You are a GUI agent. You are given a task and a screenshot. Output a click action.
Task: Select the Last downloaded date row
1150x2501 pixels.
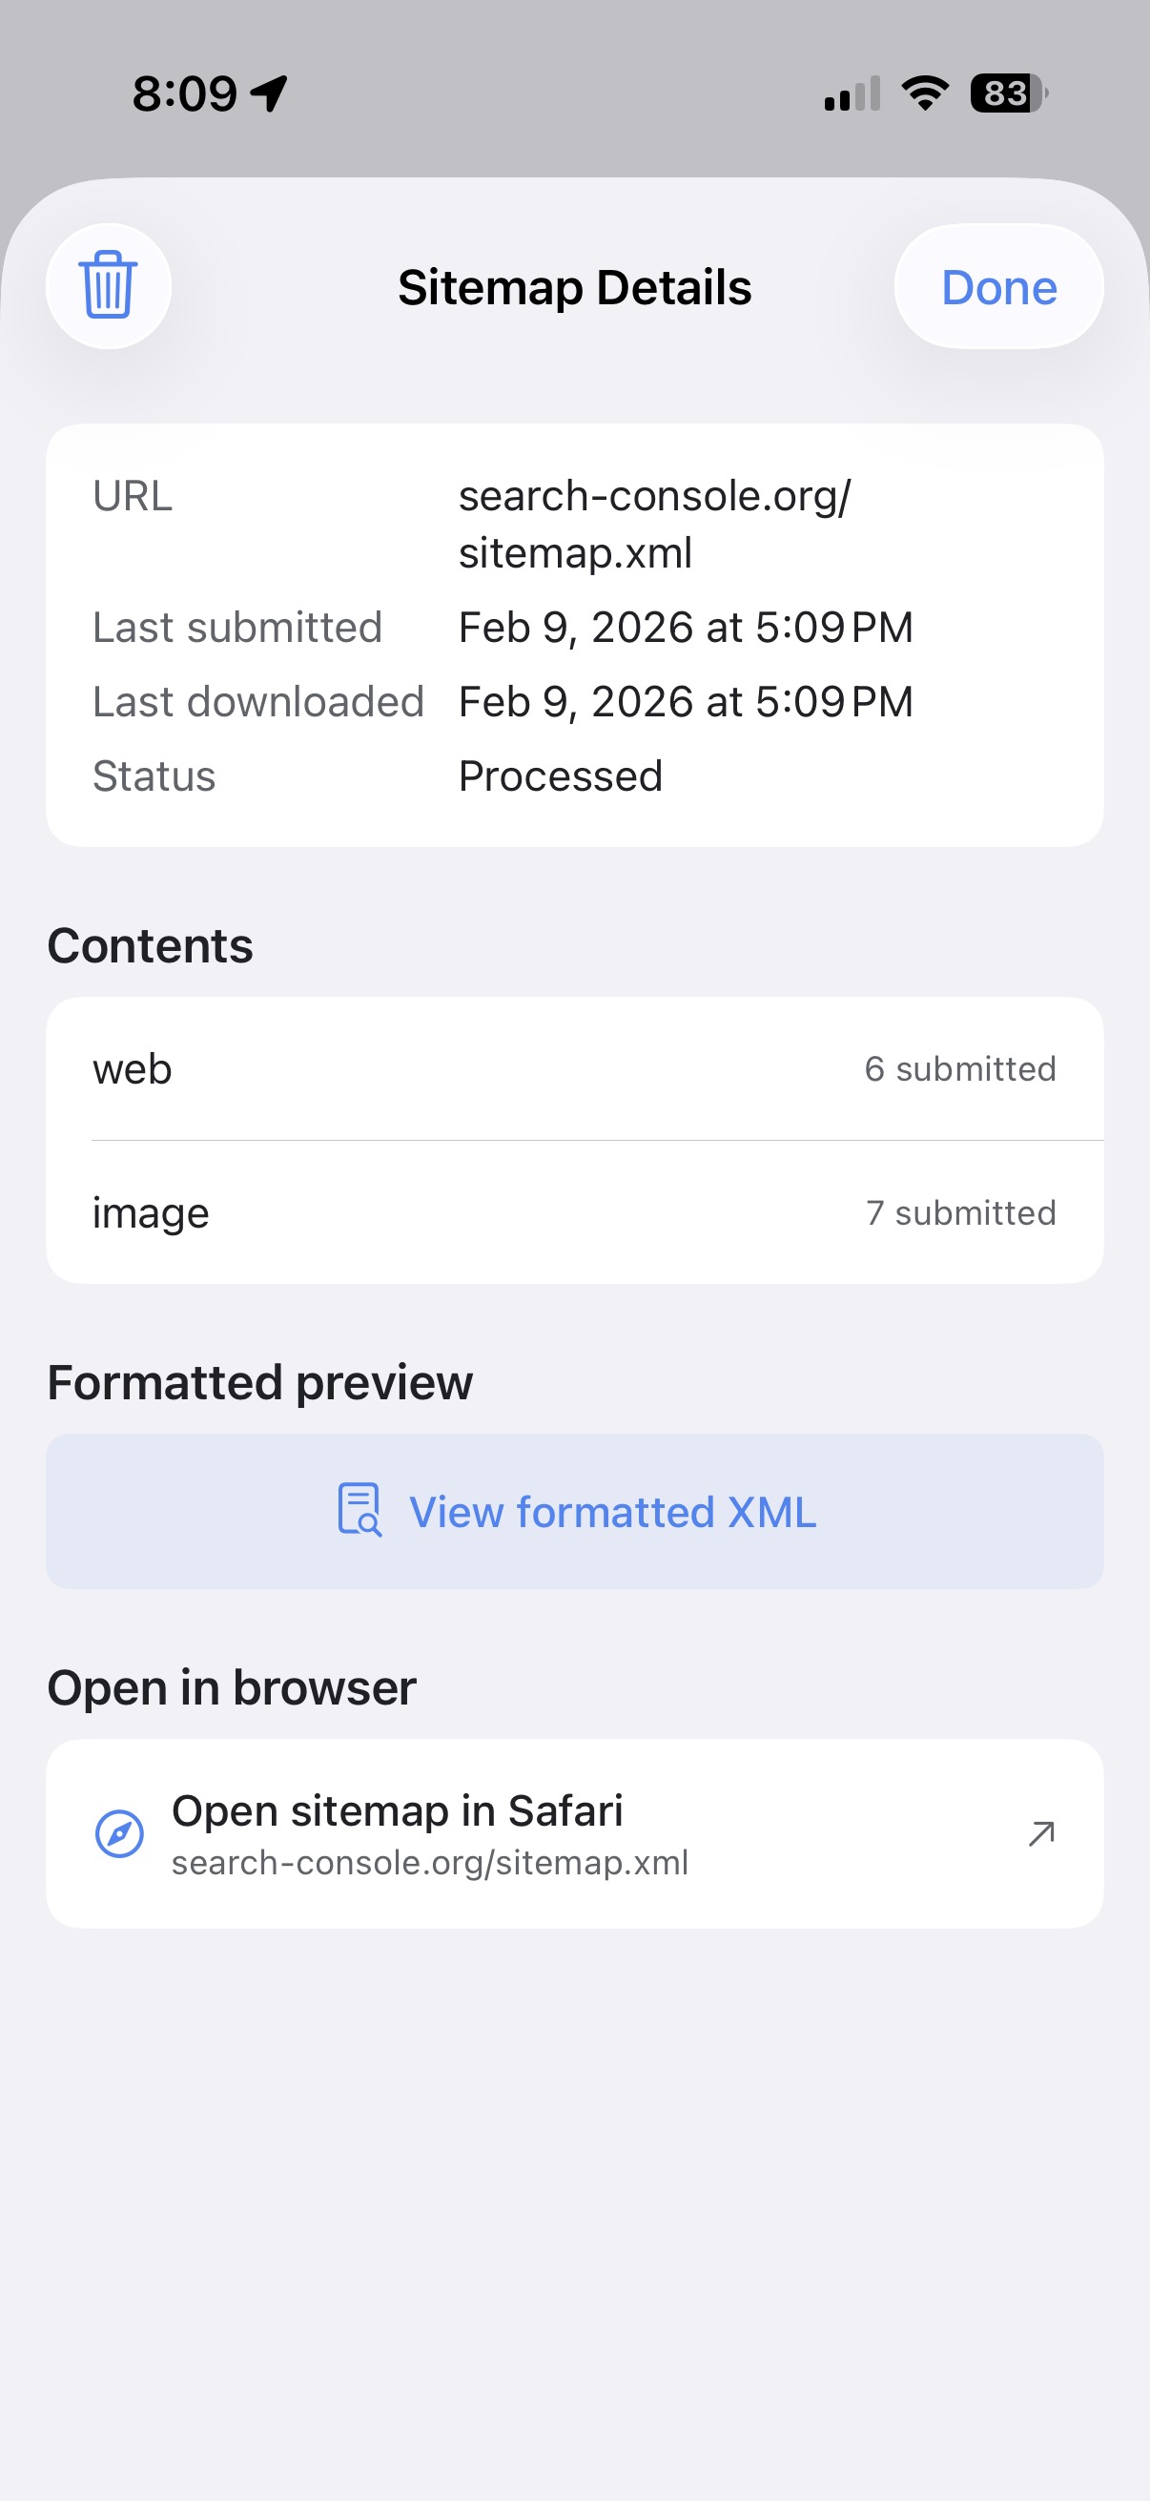pos(574,700)
